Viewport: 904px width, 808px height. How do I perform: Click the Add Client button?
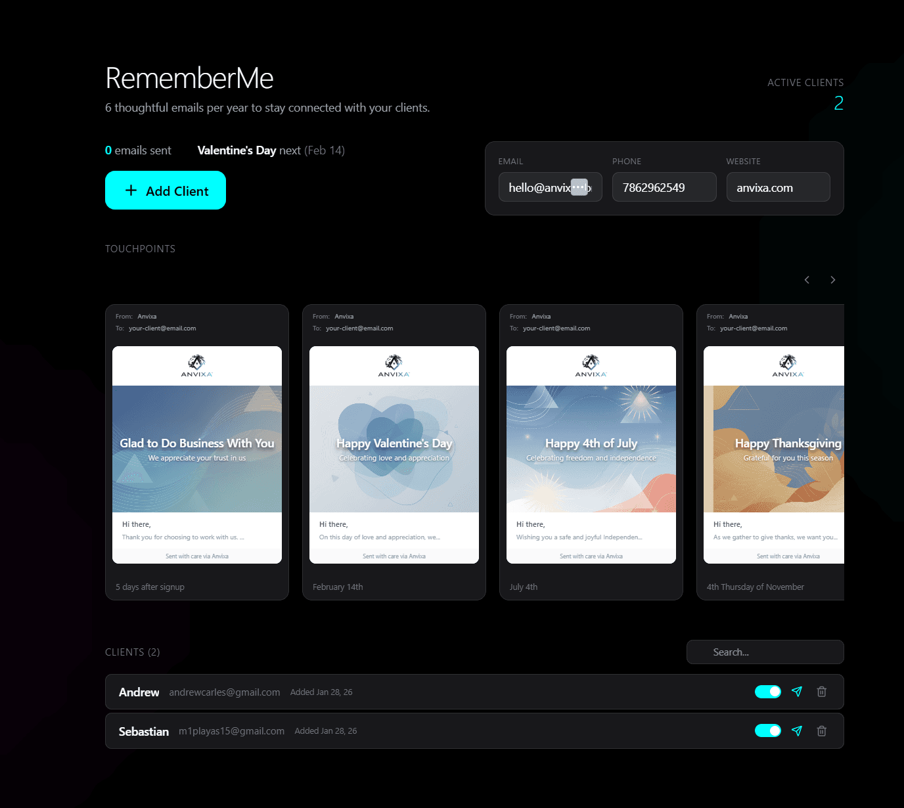(x=165, y=191)
